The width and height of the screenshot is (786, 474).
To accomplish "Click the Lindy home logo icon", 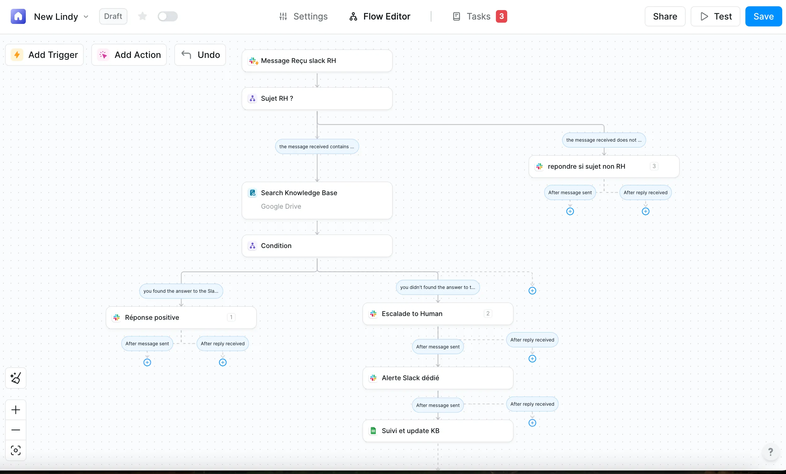I will [x=18, y=16].
